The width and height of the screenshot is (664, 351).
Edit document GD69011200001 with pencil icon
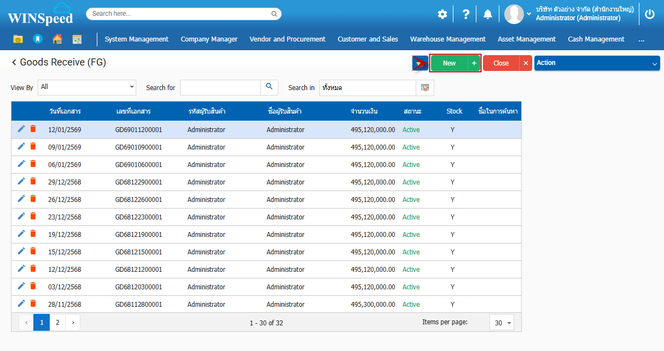point(21,129)
